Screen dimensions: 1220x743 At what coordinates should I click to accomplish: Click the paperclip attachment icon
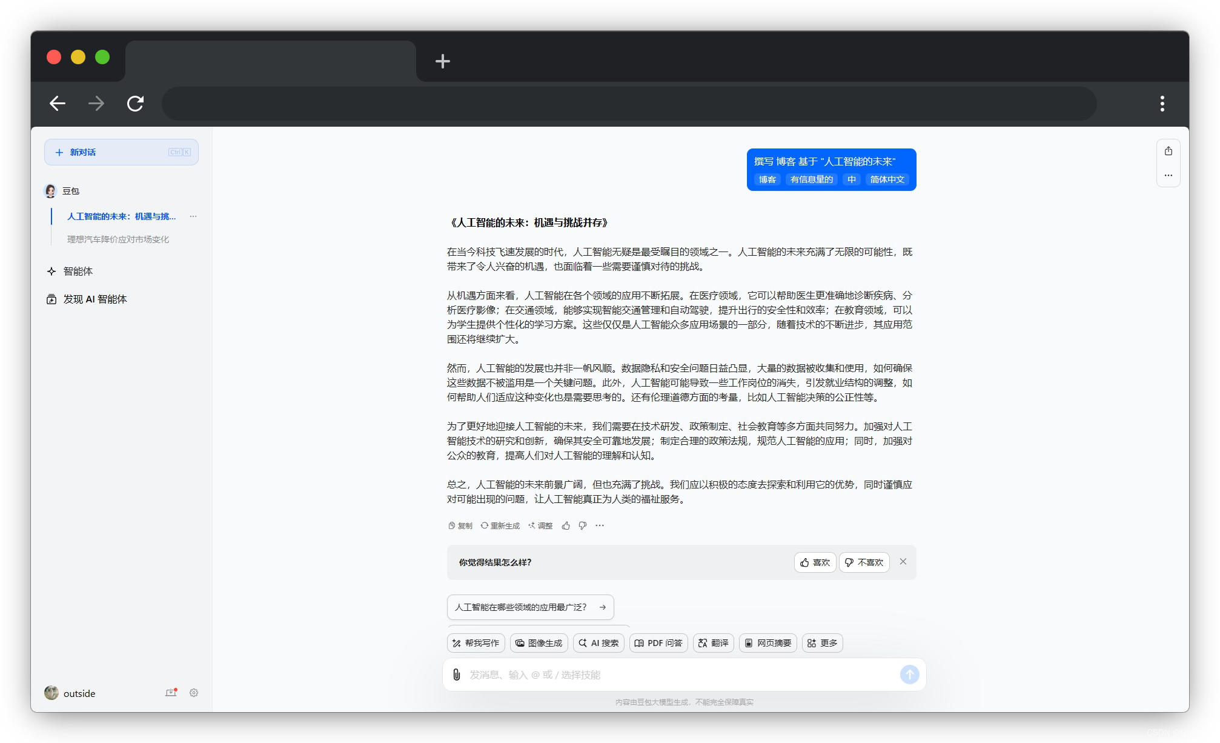[x=456, y=675]
